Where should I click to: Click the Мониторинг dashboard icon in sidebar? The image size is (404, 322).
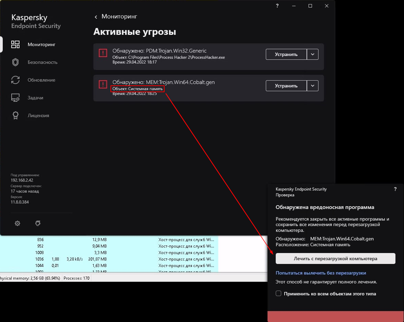15,44
